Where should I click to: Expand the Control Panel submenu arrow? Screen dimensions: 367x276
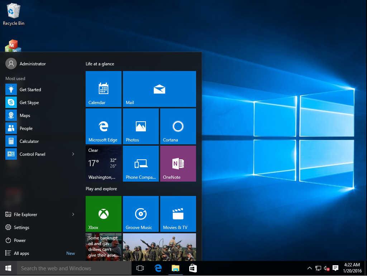click(x=73, y=154)
